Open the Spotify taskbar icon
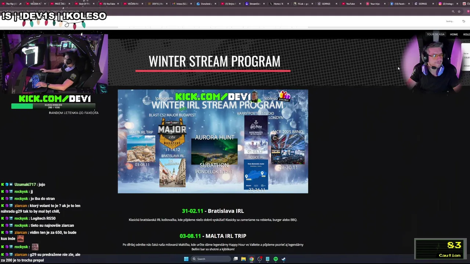Viewport: 470px width, 264px height. coord(276,259)
